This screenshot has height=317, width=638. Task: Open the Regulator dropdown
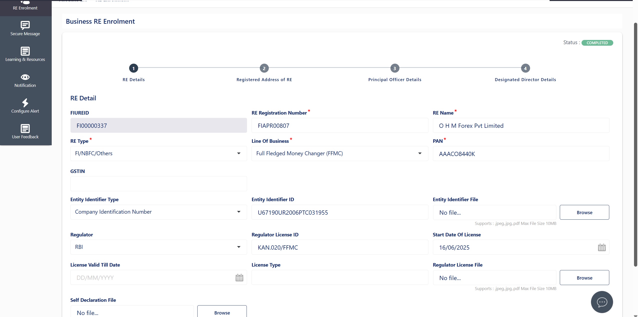[x=239, y=247]
